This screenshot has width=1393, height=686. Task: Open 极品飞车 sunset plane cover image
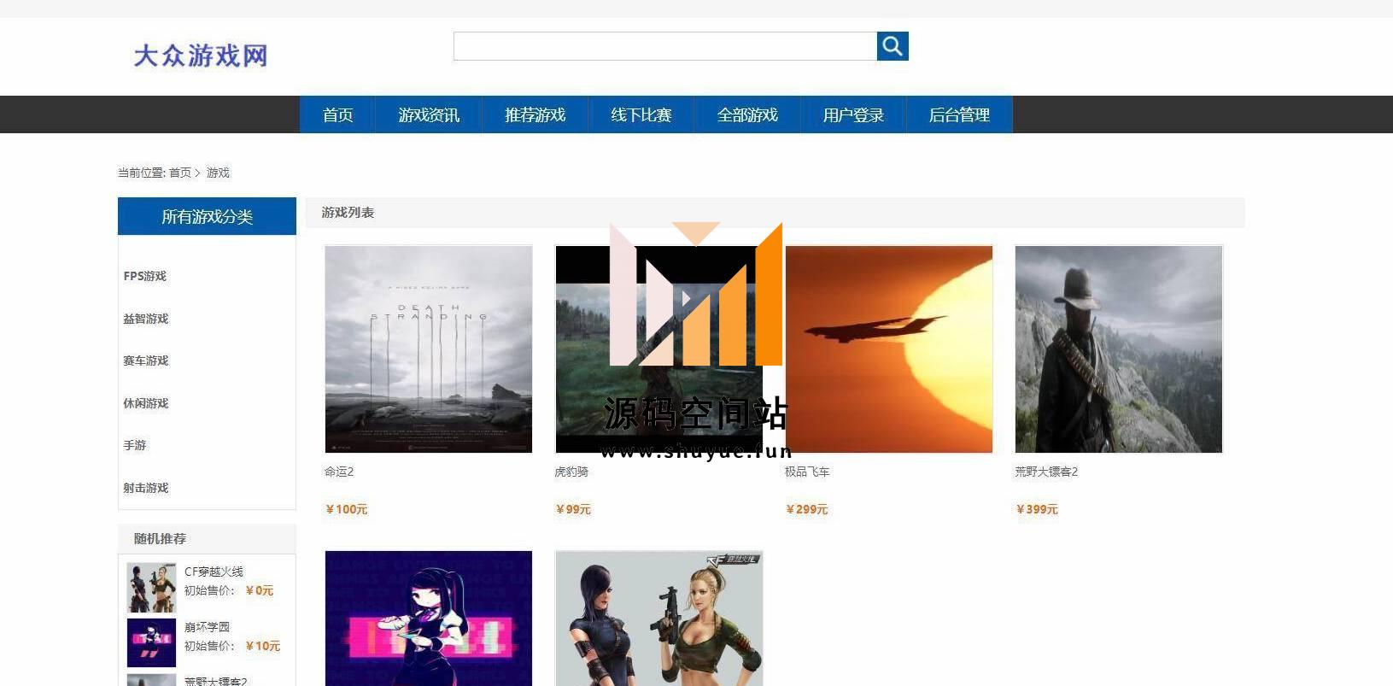click(x=889, y=349)
